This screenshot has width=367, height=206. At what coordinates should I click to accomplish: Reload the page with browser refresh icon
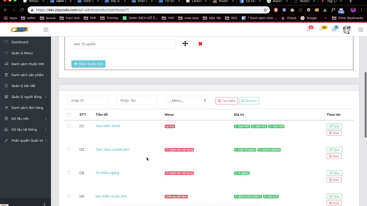[x=22, y=10]
